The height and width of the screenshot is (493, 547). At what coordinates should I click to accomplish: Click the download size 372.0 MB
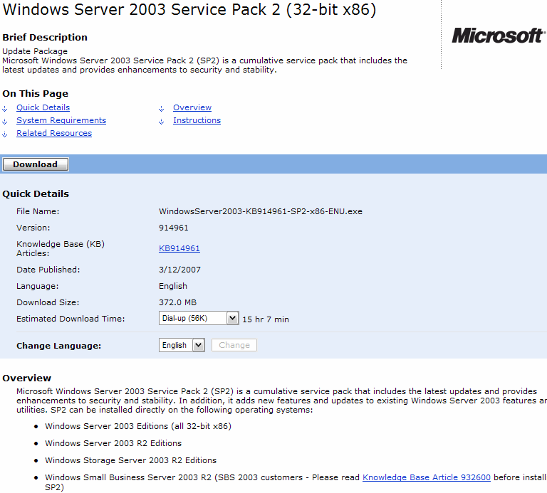tap(177, 302)
